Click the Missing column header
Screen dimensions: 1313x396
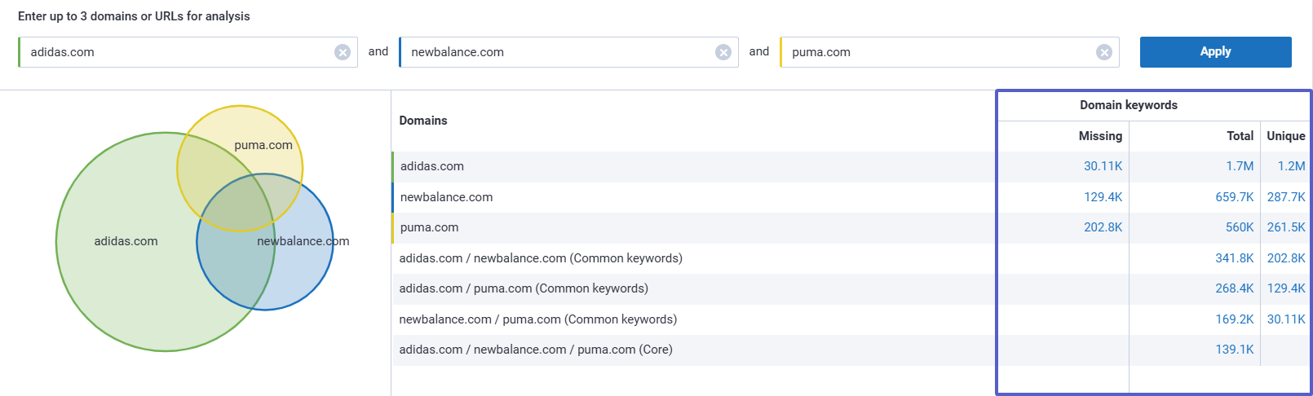point(1100,136)
